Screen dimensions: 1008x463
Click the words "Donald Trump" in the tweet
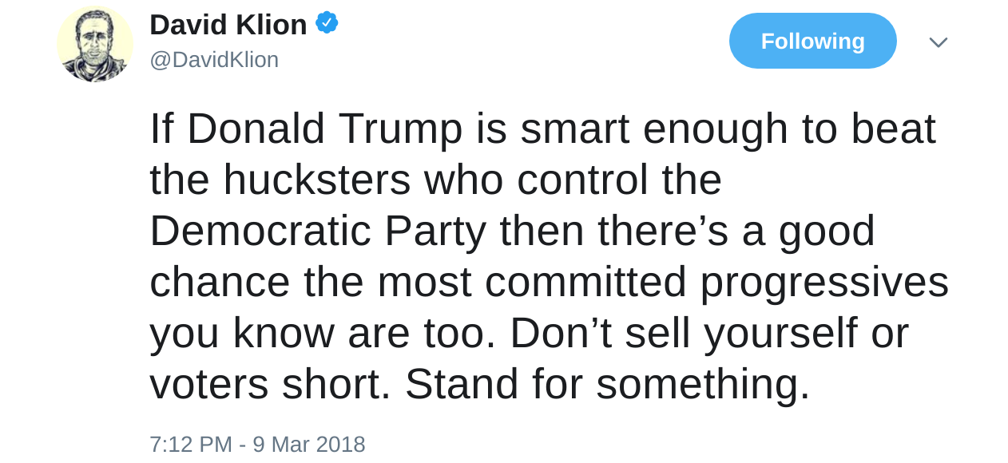coord(324,129)
